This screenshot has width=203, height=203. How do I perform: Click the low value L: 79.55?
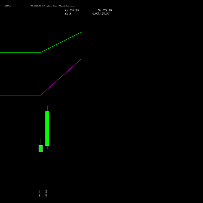(104, 14)
